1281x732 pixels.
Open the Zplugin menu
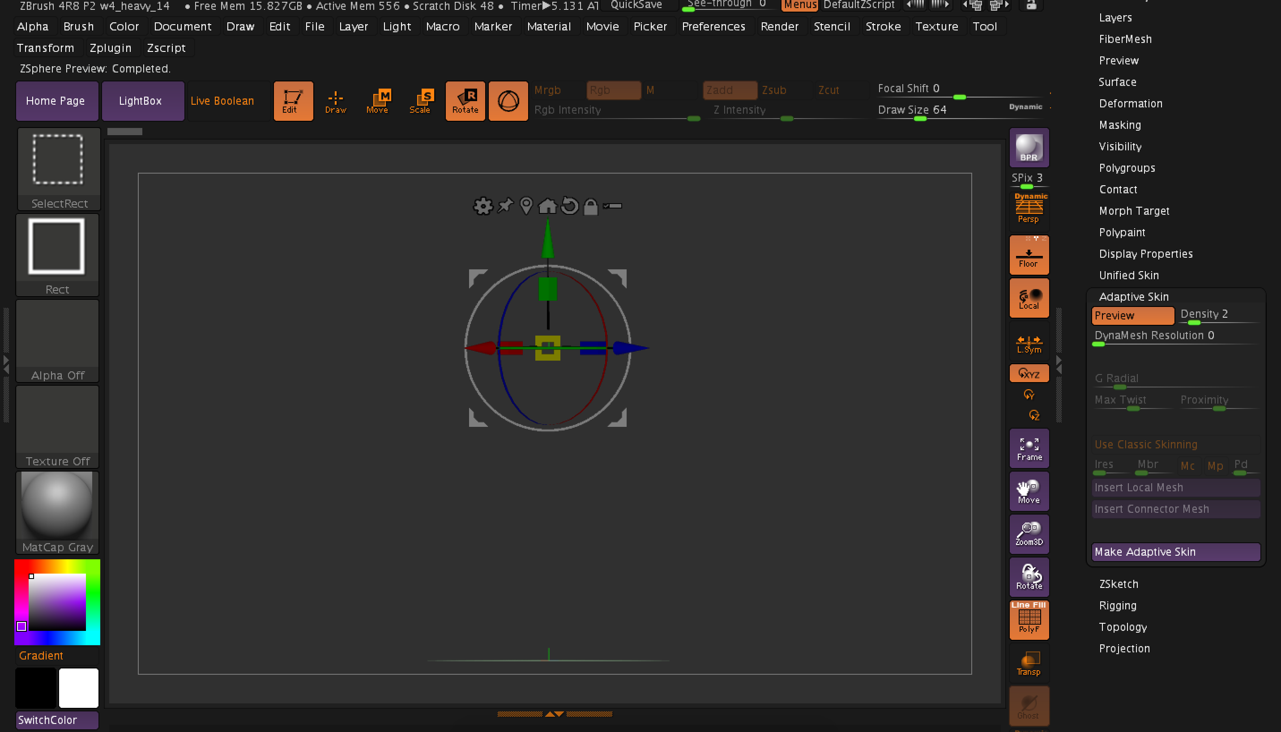tap(111, 48)
